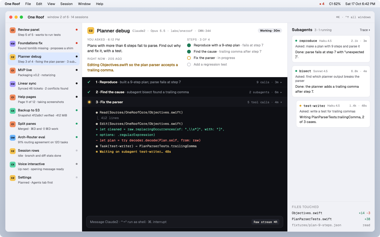The height and width of the screenshot is (237, 380).
Task: Open the File menu
Action: click(28, 4)
